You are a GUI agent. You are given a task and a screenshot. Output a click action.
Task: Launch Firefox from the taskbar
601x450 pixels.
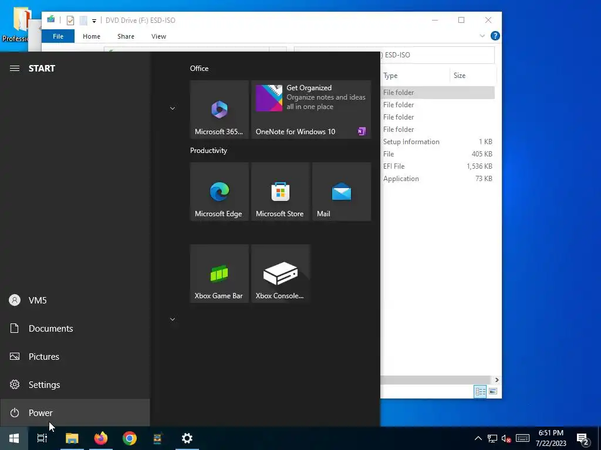pos(101,438)
